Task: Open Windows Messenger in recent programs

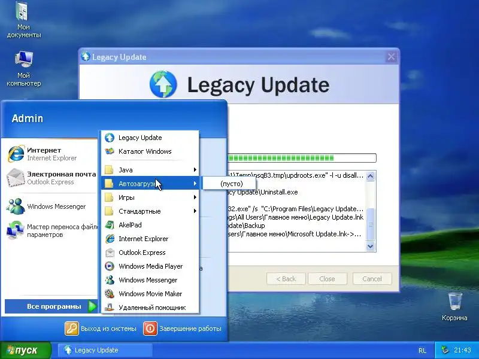Action: pyautogui.click(x=51, y=206)
